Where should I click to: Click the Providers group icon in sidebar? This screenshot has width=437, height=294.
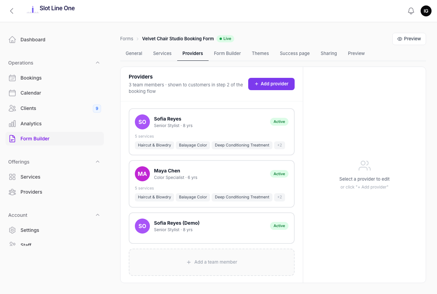12,192
